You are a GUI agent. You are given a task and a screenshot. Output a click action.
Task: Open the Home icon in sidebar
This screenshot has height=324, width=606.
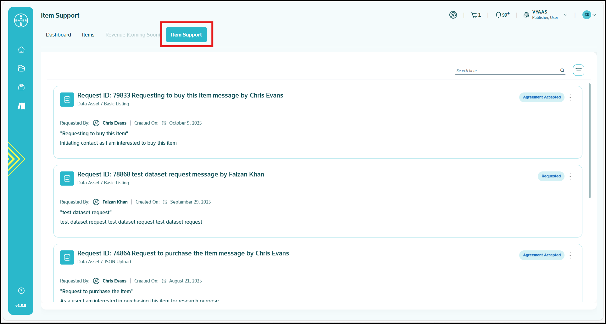(x=21, y=50)
